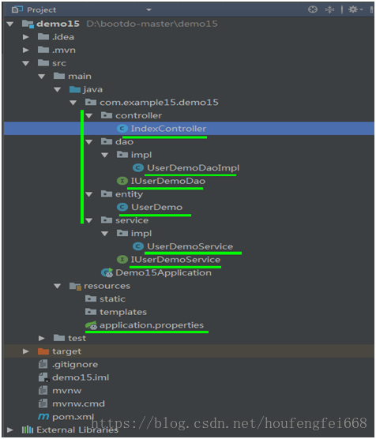
Task: Click the collapse all icon in toolbar
Action: [329, 9]
